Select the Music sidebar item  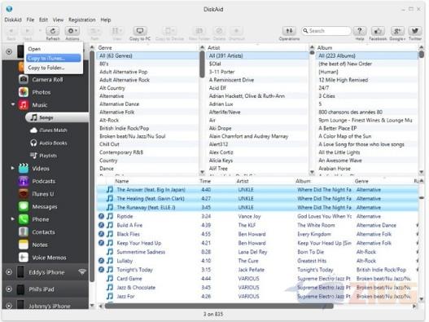pos(39,105)
